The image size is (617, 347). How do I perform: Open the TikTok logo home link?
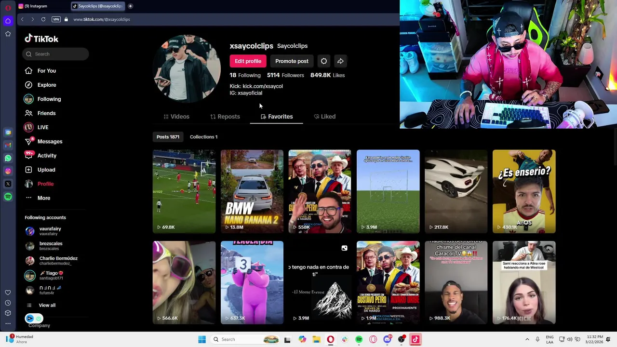click(x=41, y=39)
